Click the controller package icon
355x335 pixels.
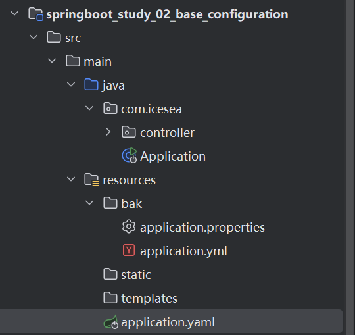pyautogui.click(x=129, y=132)
